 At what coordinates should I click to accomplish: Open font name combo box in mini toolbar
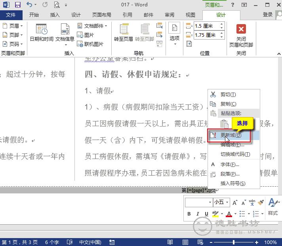pos(199,202)
